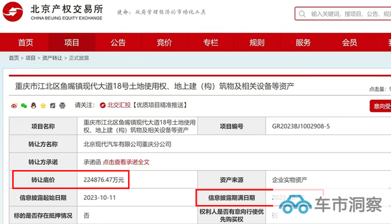The width and height of the screenshot is (391, 224).
Task: Click the 项目名称 label cell
Action: (43, 126)
